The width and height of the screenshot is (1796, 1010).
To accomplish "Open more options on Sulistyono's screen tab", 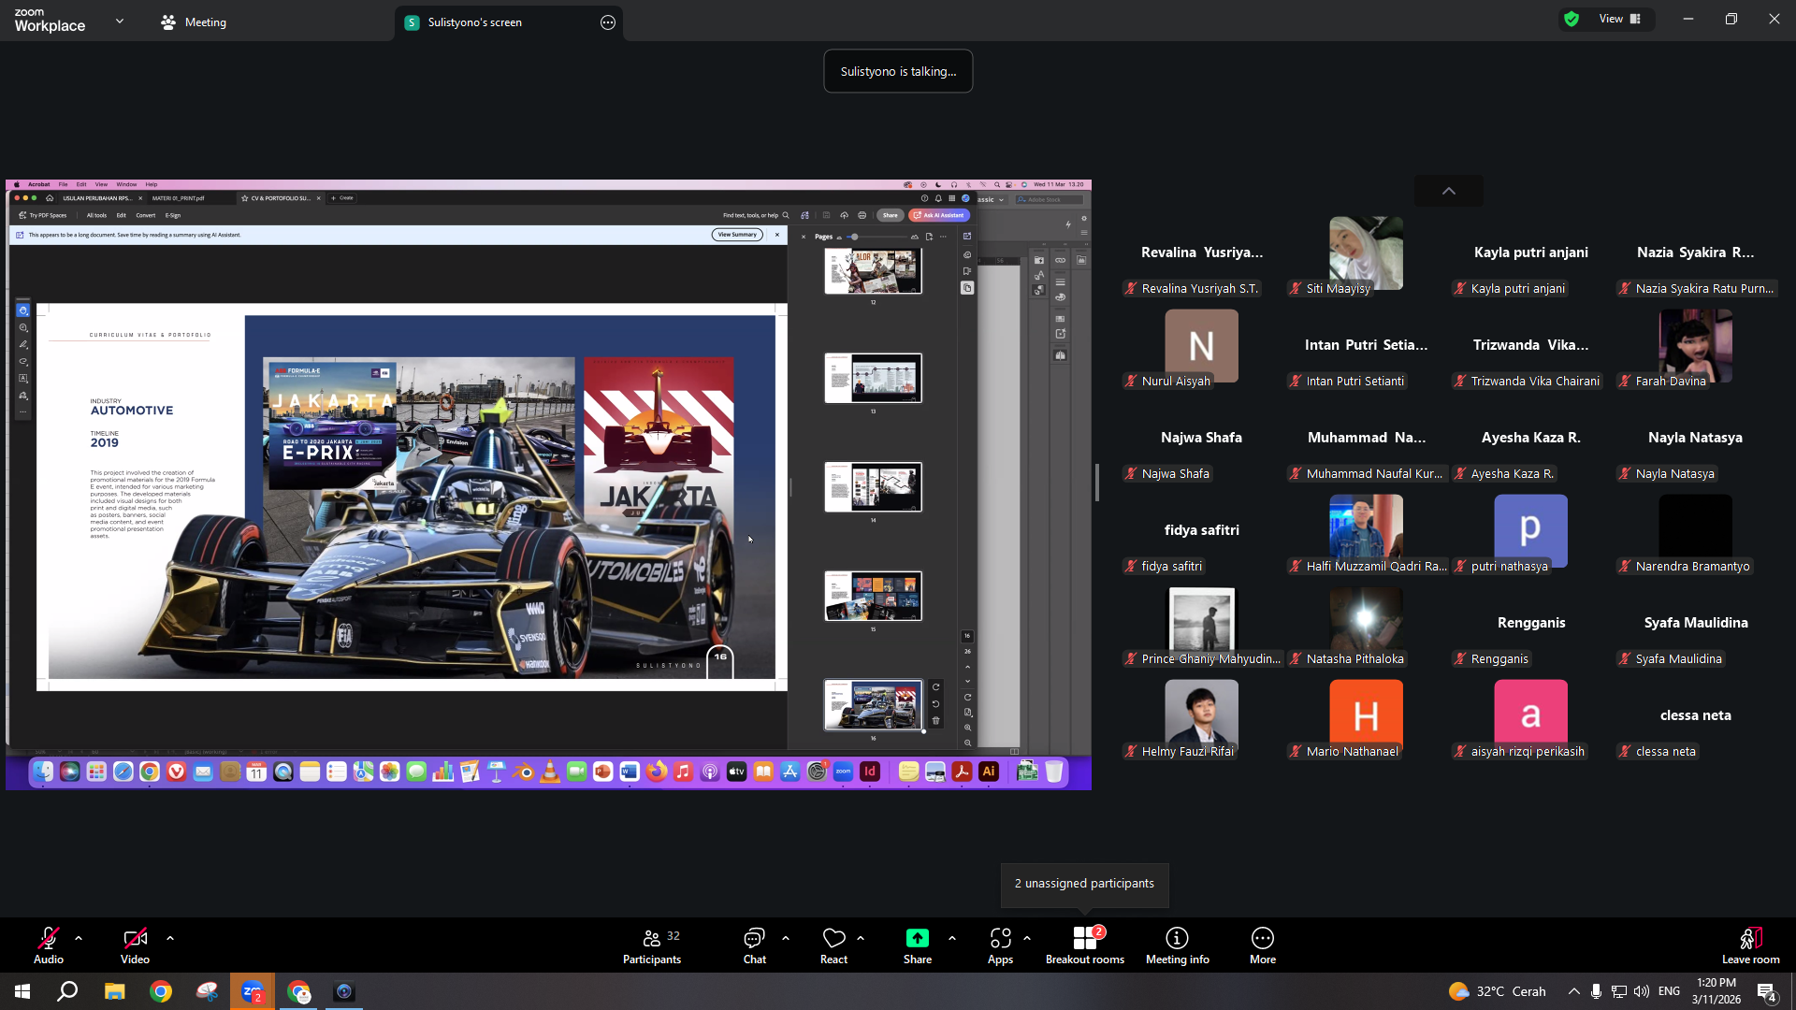I will pos(608,22).
